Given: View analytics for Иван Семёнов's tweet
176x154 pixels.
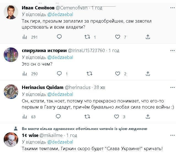Looking at the screenshot, I should (x=25, y=37).
